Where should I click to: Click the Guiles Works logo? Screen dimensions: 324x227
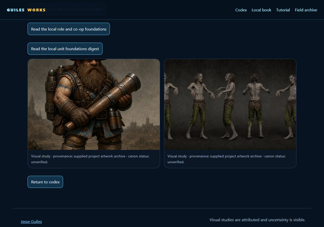tap(26, 10)
